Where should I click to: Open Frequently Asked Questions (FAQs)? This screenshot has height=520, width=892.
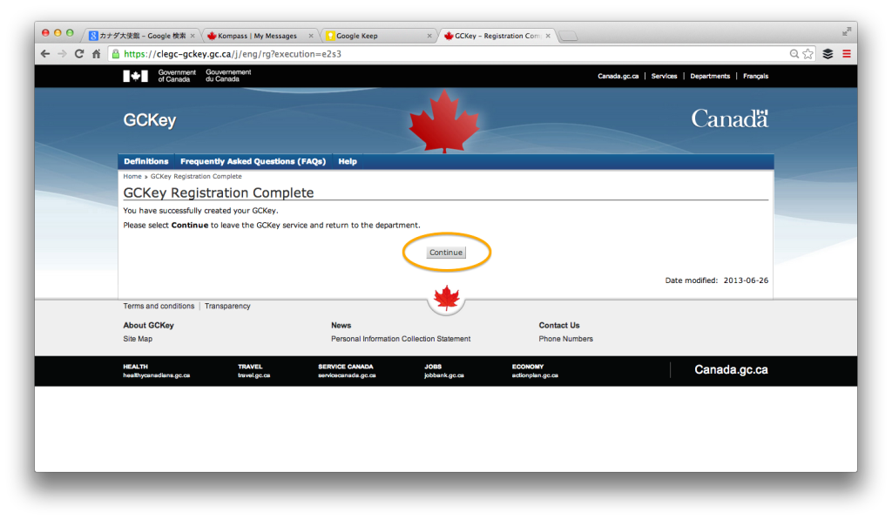tap(253, 162)
